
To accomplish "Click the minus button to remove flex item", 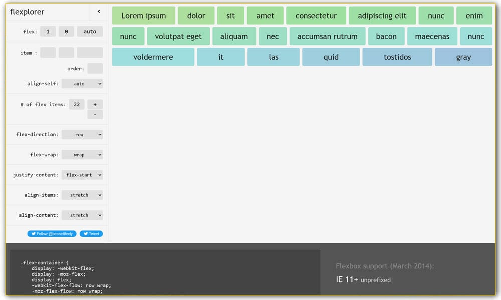I will point(95,115).
